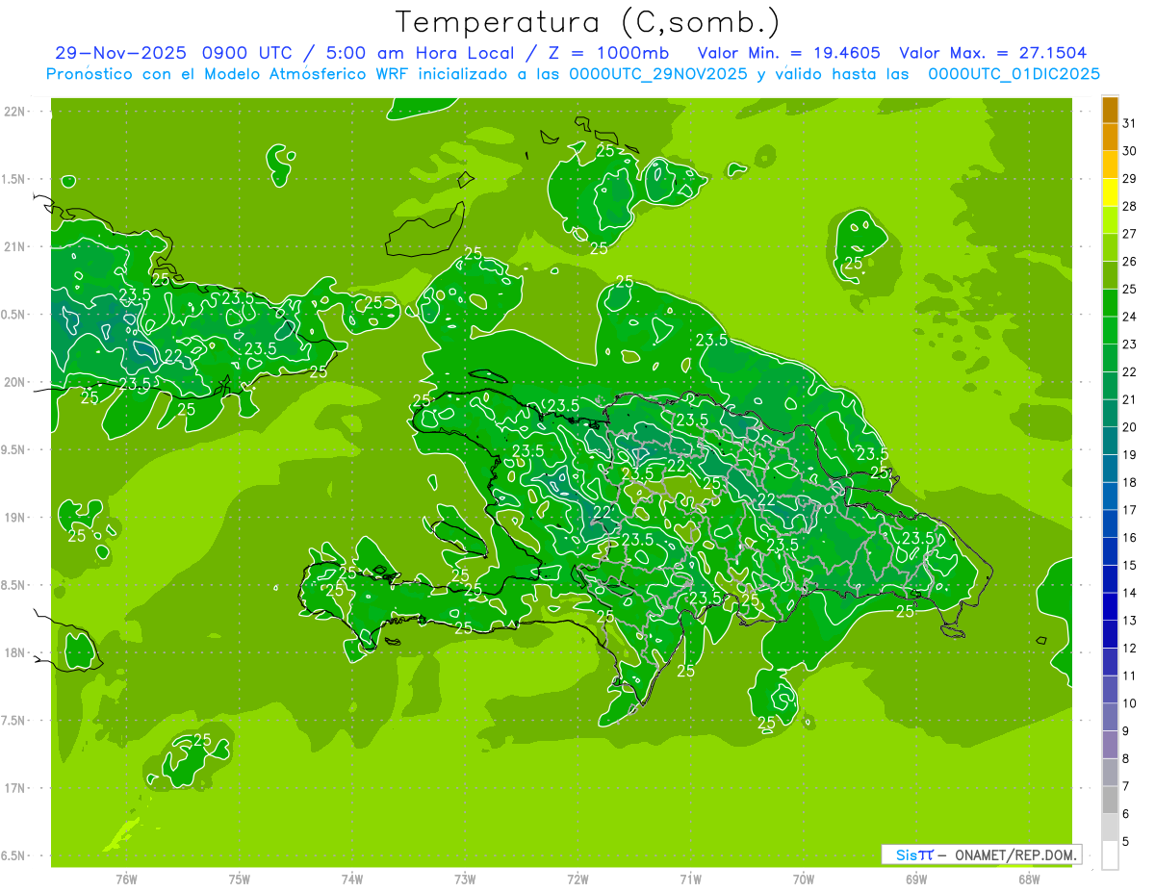Click the "20N" latitude axis label
1155x892 pixels.
(x=14, y=382)
